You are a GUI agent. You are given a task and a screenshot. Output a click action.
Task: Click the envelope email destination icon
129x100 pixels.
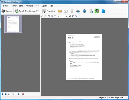pyautogui.click(x=66, y=11)
